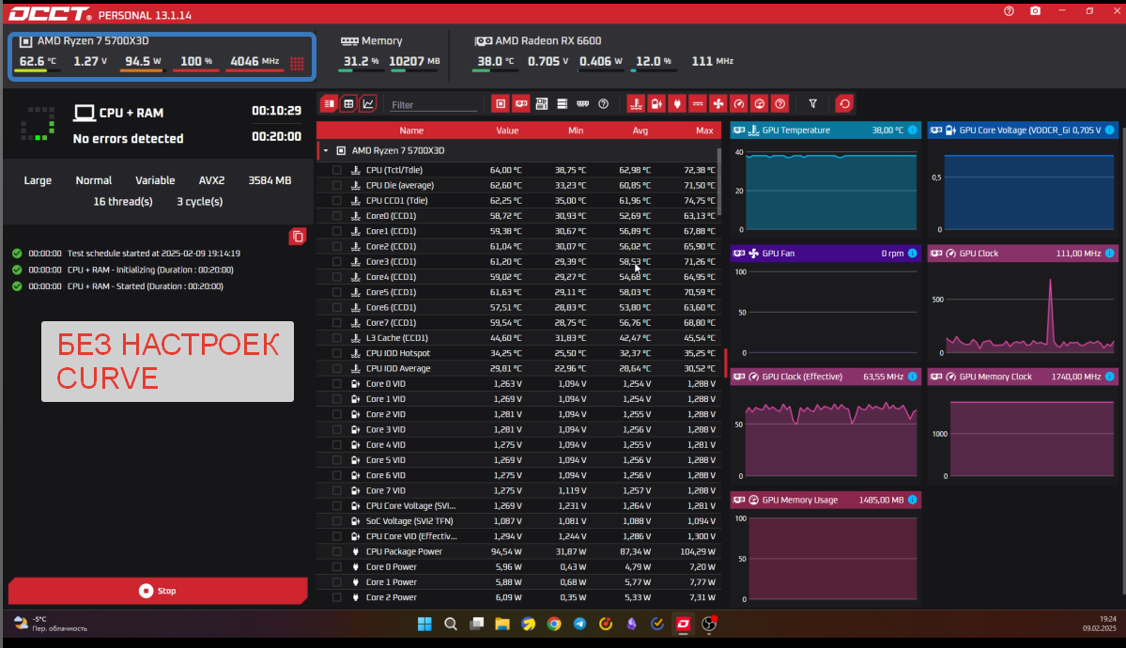This screenshot has height=648, width=1126.
Task: Toggle the temperature sensor type filter
Action: [x=636, y=104]
